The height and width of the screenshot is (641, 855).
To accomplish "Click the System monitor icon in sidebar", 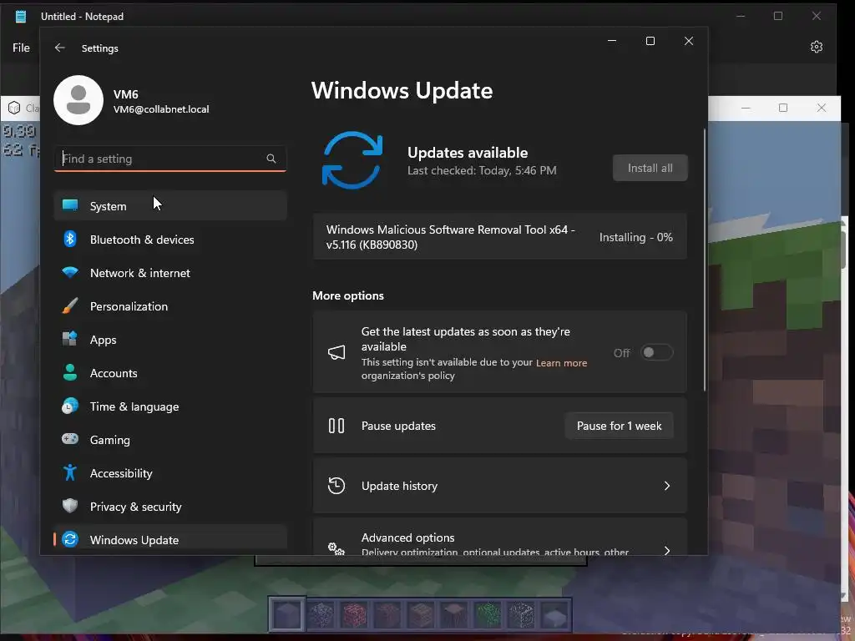I will pyautogui.click(x=70, y=205).
